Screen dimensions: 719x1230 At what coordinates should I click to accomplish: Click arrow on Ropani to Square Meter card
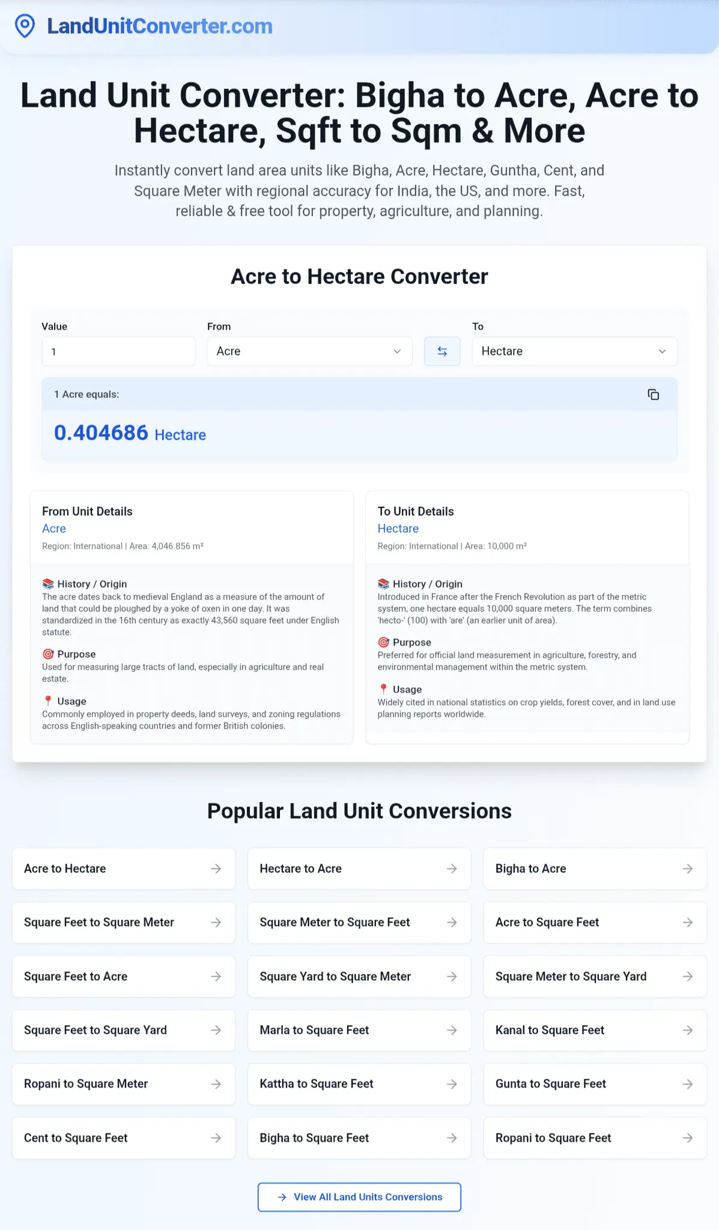(x=216, y=1084)
